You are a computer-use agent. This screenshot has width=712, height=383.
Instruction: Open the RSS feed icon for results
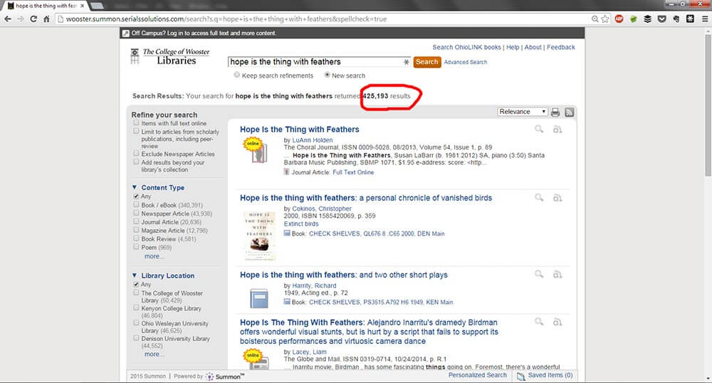point(570,112)
